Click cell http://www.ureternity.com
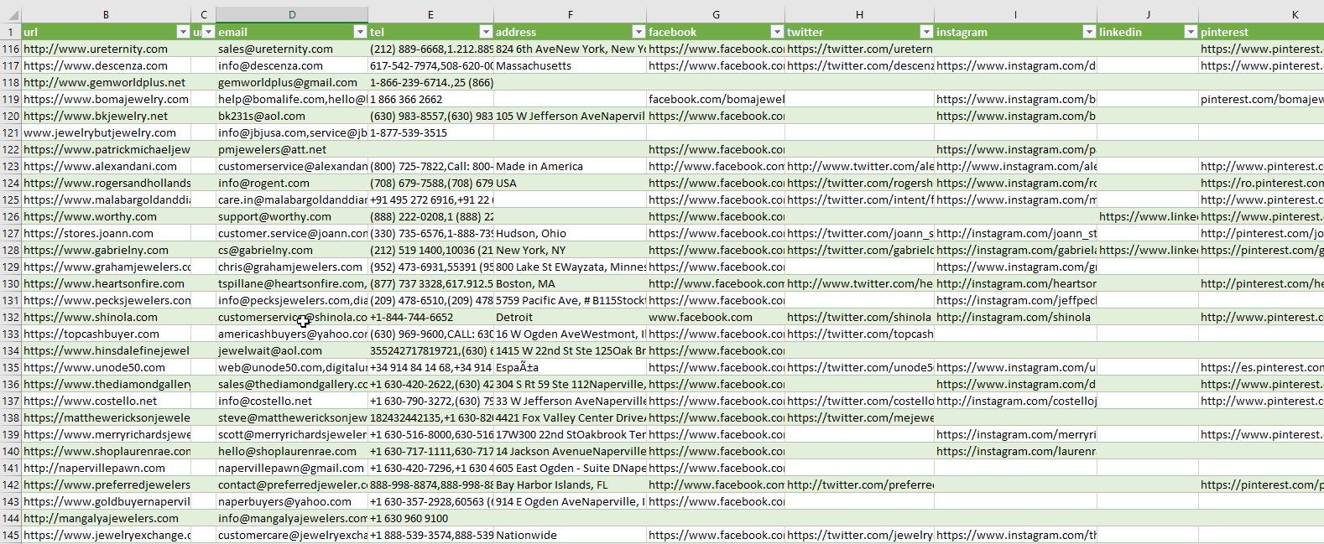This screenshot has width=1324, height=544. 107,49
